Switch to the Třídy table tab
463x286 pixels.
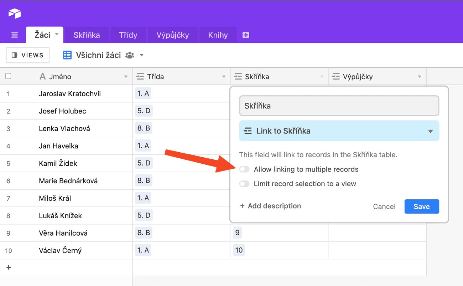(128, 35)
